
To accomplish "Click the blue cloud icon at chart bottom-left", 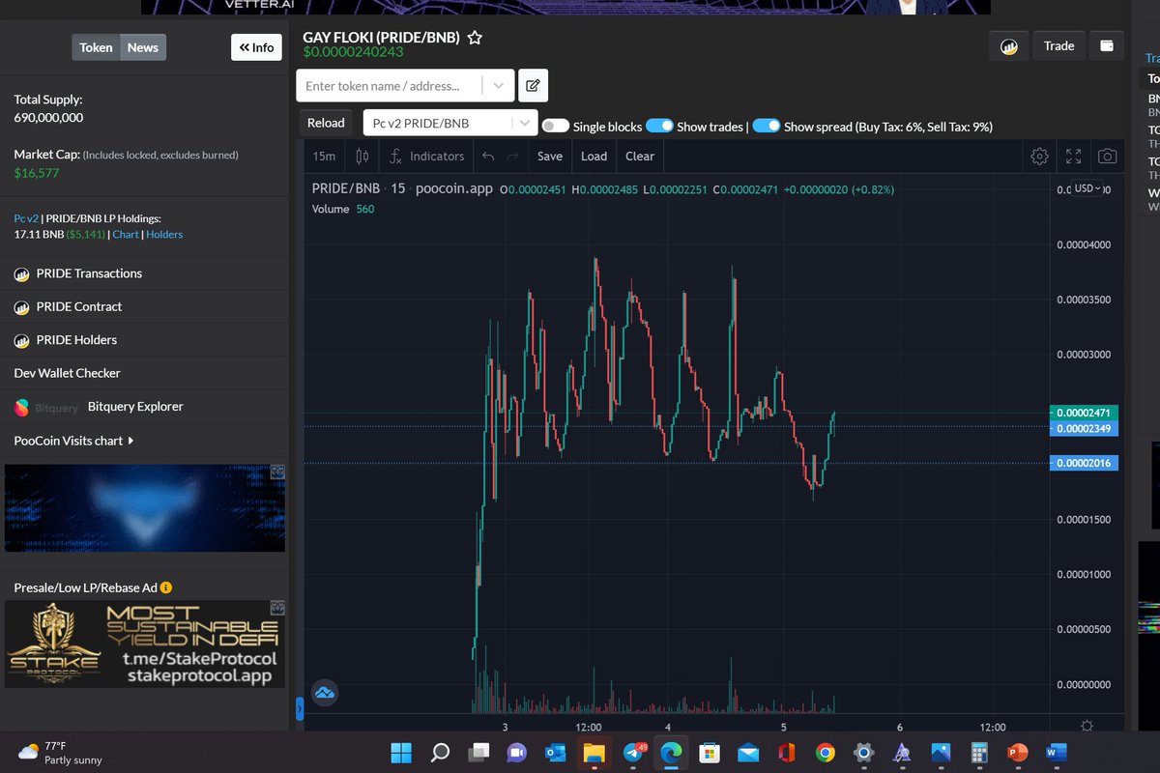I will tap(325, 692).
